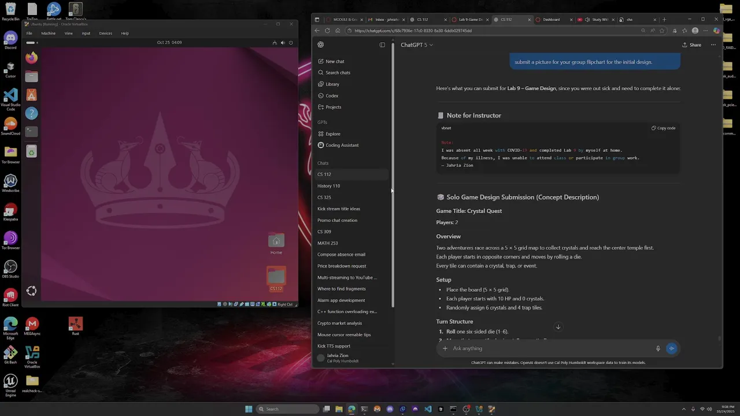Start voice mode with the blue waveform button

pyautogui.click(x=672, y=348)
